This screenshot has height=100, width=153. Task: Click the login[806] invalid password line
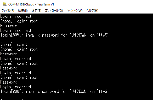pos(55,91)
